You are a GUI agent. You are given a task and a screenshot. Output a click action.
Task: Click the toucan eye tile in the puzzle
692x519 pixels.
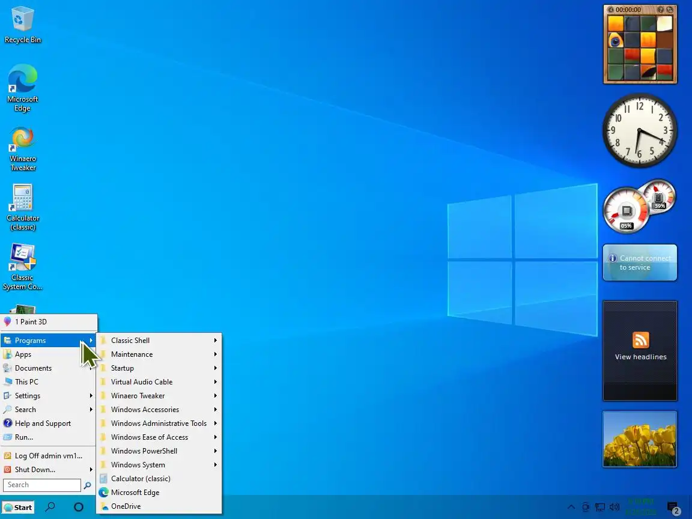click(x=615, y=41)
